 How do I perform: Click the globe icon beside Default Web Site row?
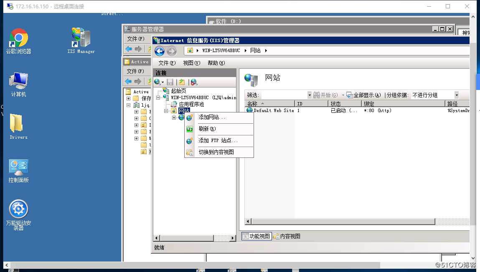tap(250, 110)
